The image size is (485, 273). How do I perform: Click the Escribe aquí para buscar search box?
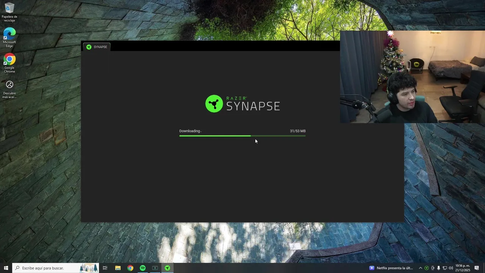[55, 268]
